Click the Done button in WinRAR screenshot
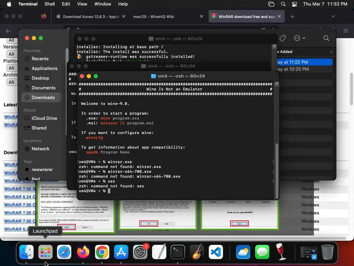 pos(239,223)
